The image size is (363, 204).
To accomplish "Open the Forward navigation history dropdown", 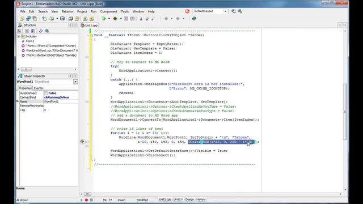I will (184, 19).
